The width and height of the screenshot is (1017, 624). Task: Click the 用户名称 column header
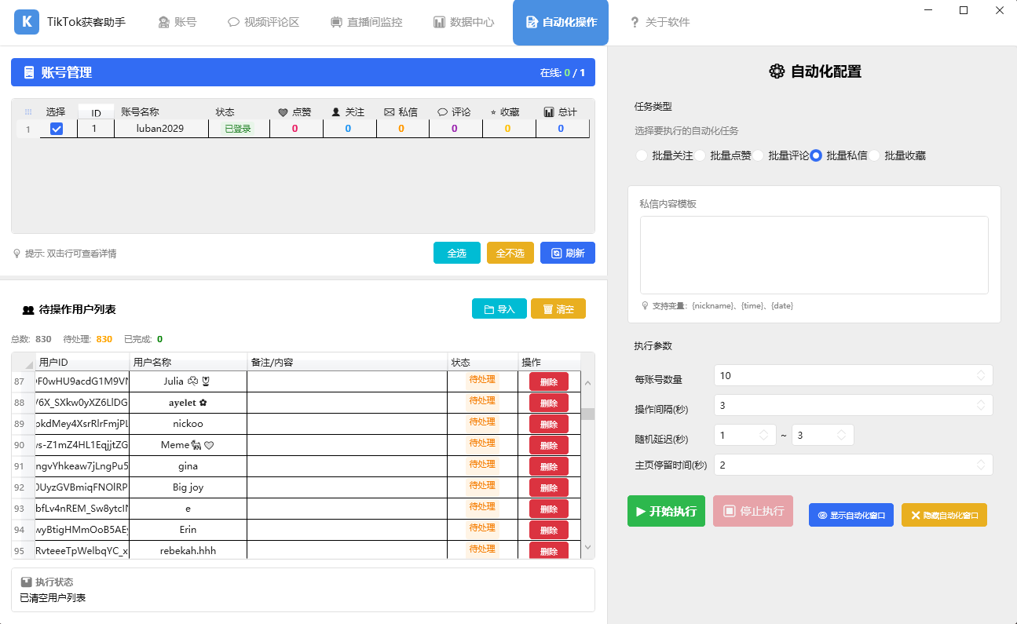tap(188, 363)
